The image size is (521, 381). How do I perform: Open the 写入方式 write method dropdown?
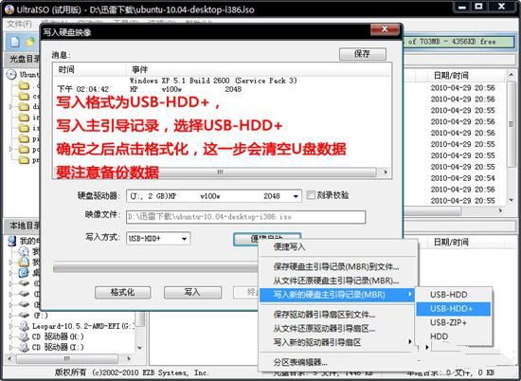click(x=184, y=239)
